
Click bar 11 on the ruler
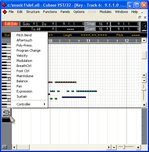[88, 41]
